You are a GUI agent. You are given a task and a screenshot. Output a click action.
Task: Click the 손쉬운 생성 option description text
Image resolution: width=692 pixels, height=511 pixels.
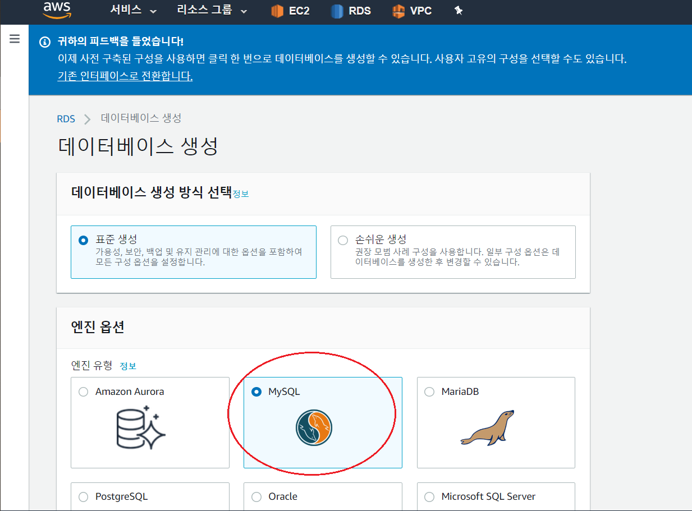(x=457, y=257)
